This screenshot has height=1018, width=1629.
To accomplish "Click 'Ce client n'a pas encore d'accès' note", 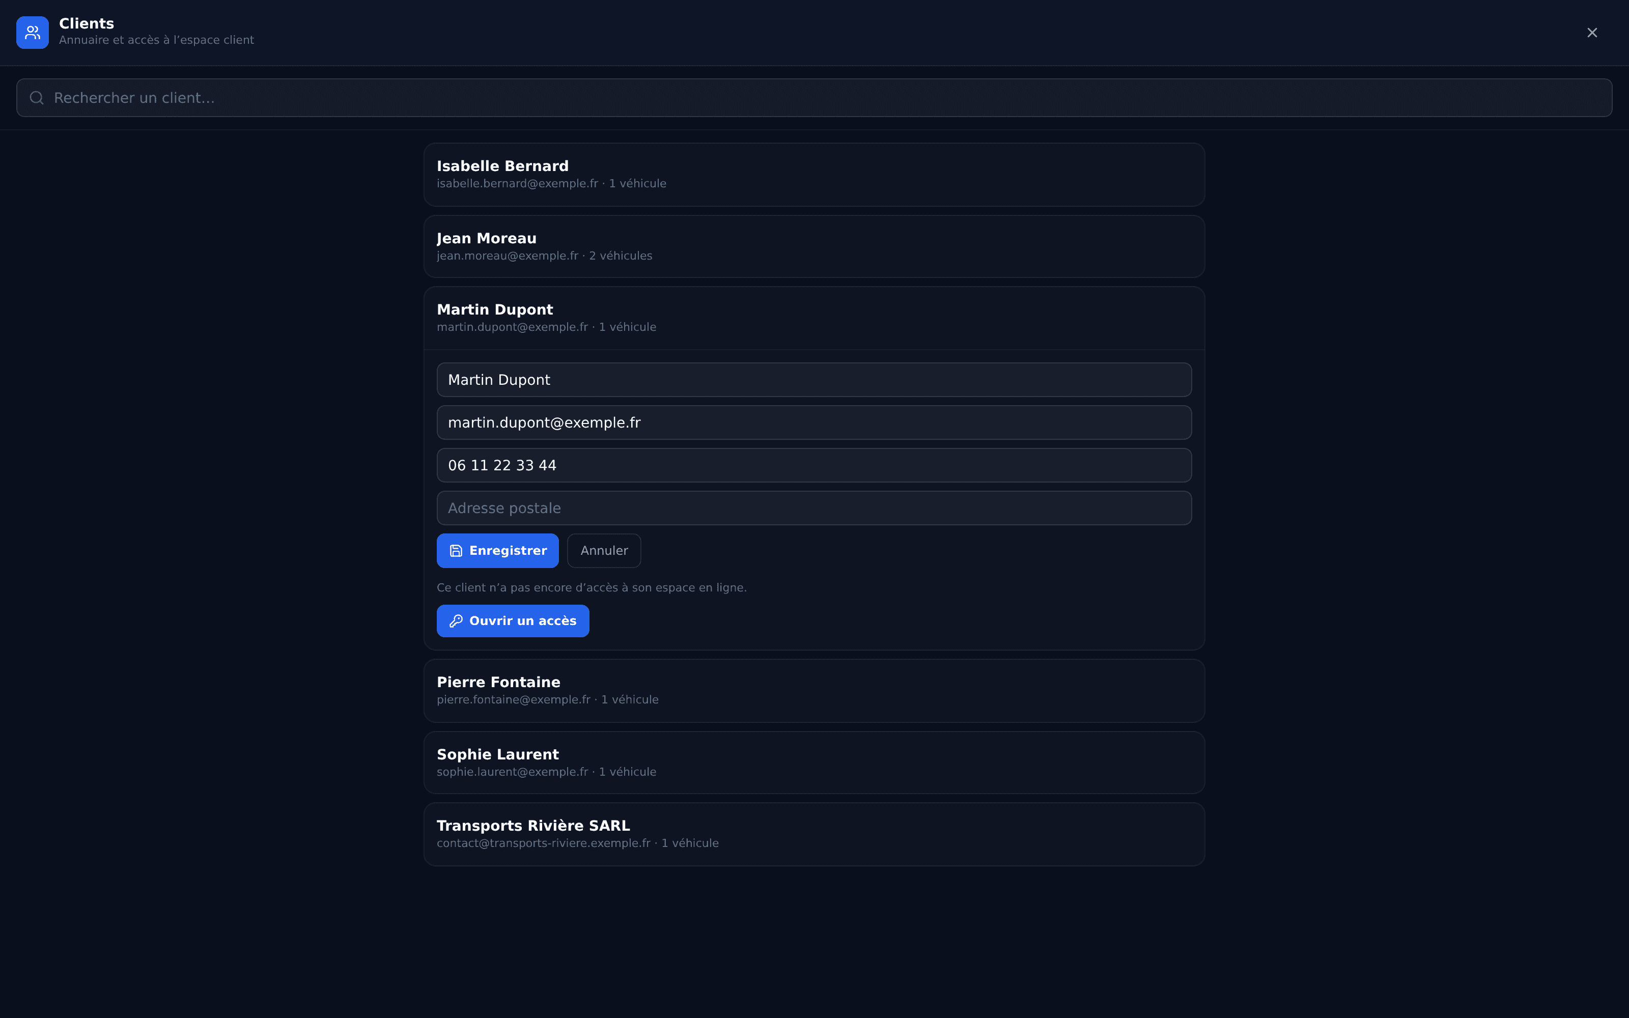I will click(x=592, y=588).
